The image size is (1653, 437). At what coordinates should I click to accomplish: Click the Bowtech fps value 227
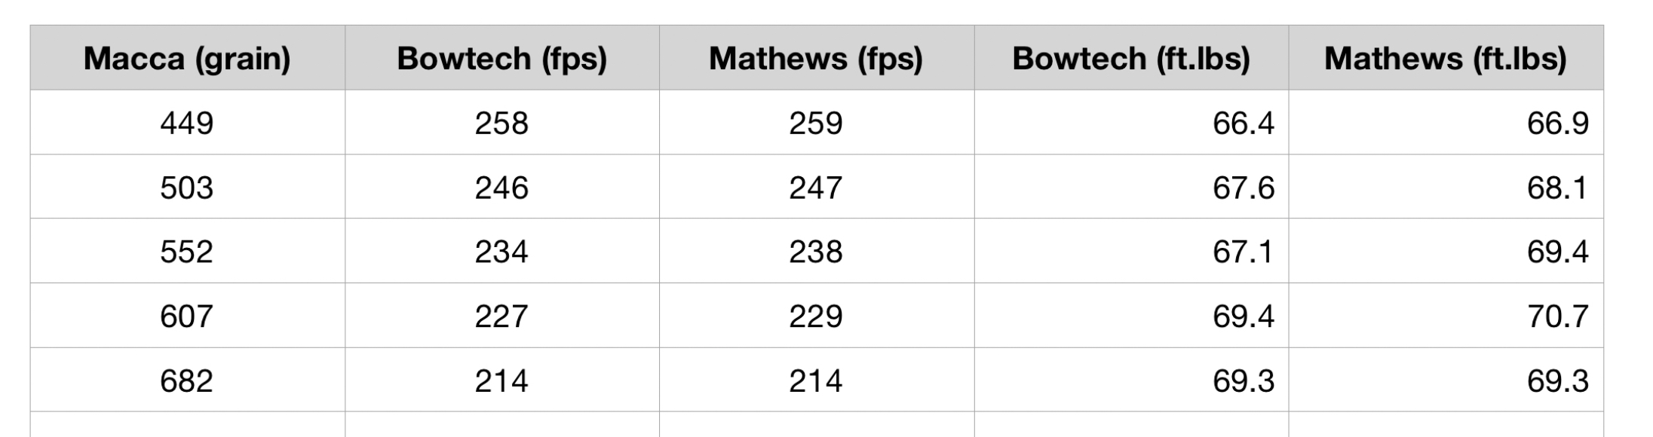pyautogui.click(x=502, y=316)
